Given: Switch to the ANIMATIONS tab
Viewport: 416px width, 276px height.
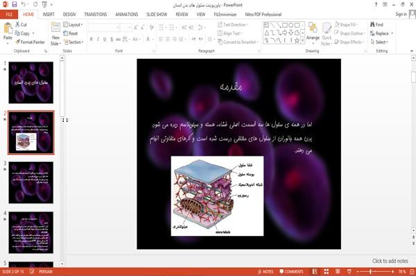Looking at the screenshot, I should (127, 15).
